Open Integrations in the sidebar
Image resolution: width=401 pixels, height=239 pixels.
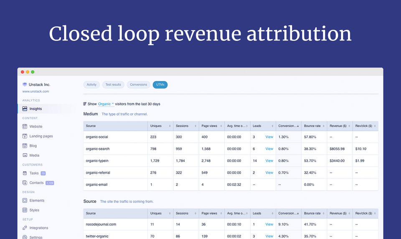38,228
